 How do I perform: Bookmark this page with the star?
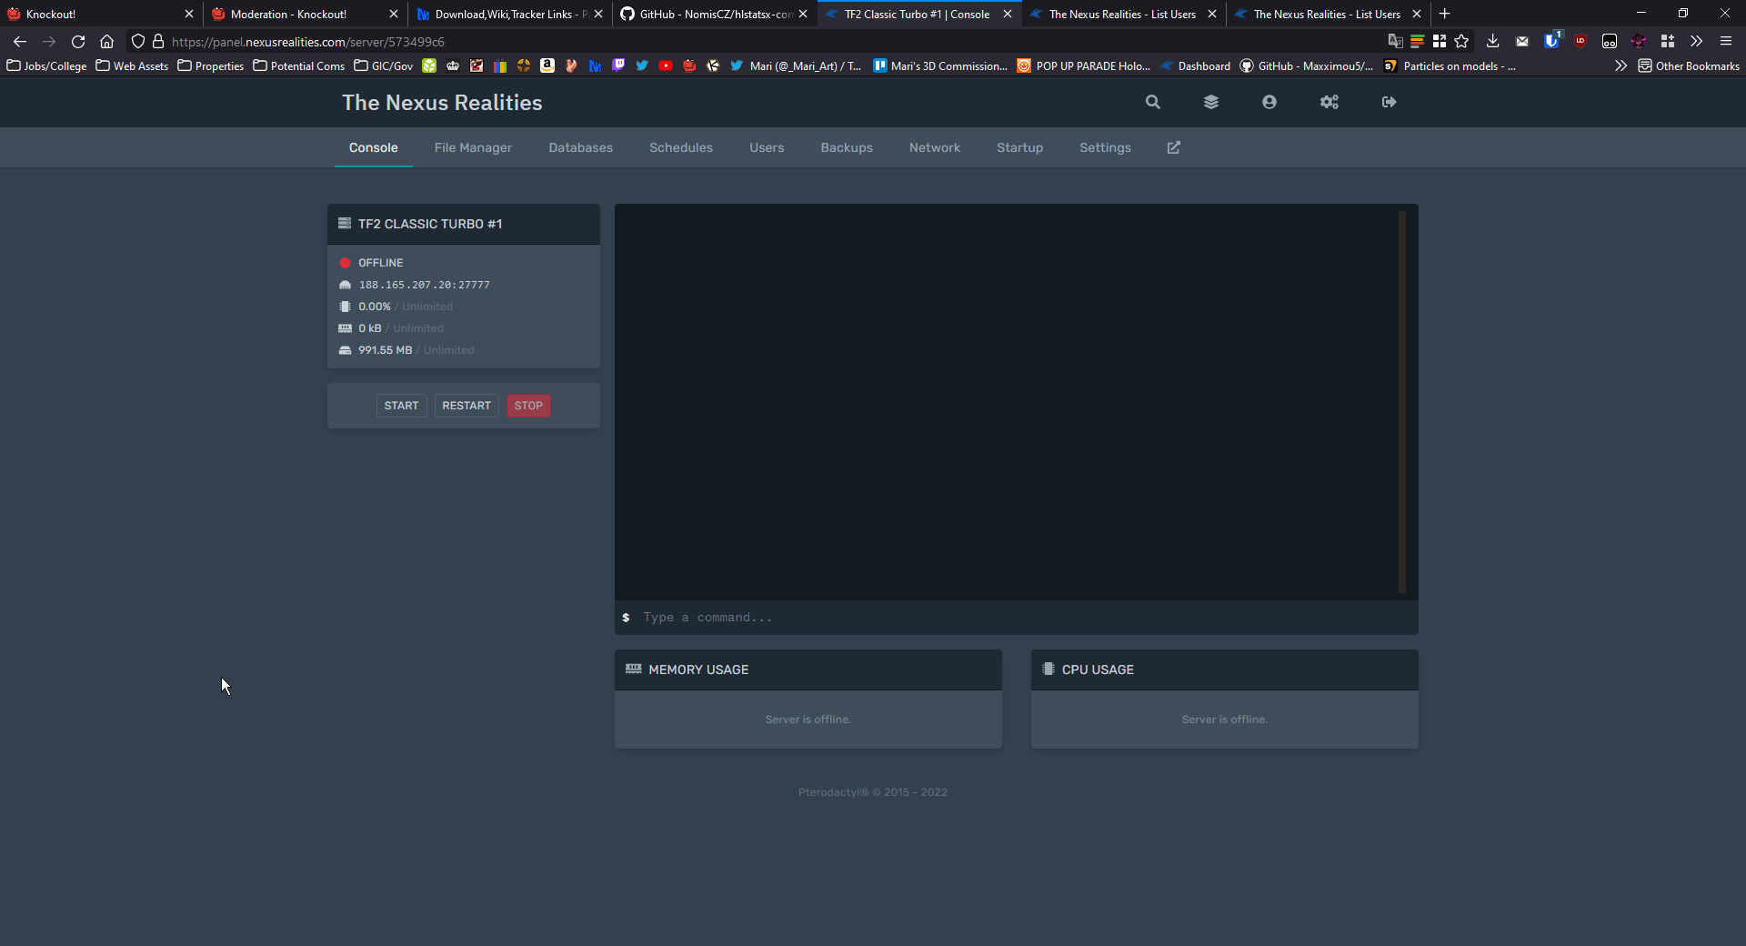[x=1461, y=41]
